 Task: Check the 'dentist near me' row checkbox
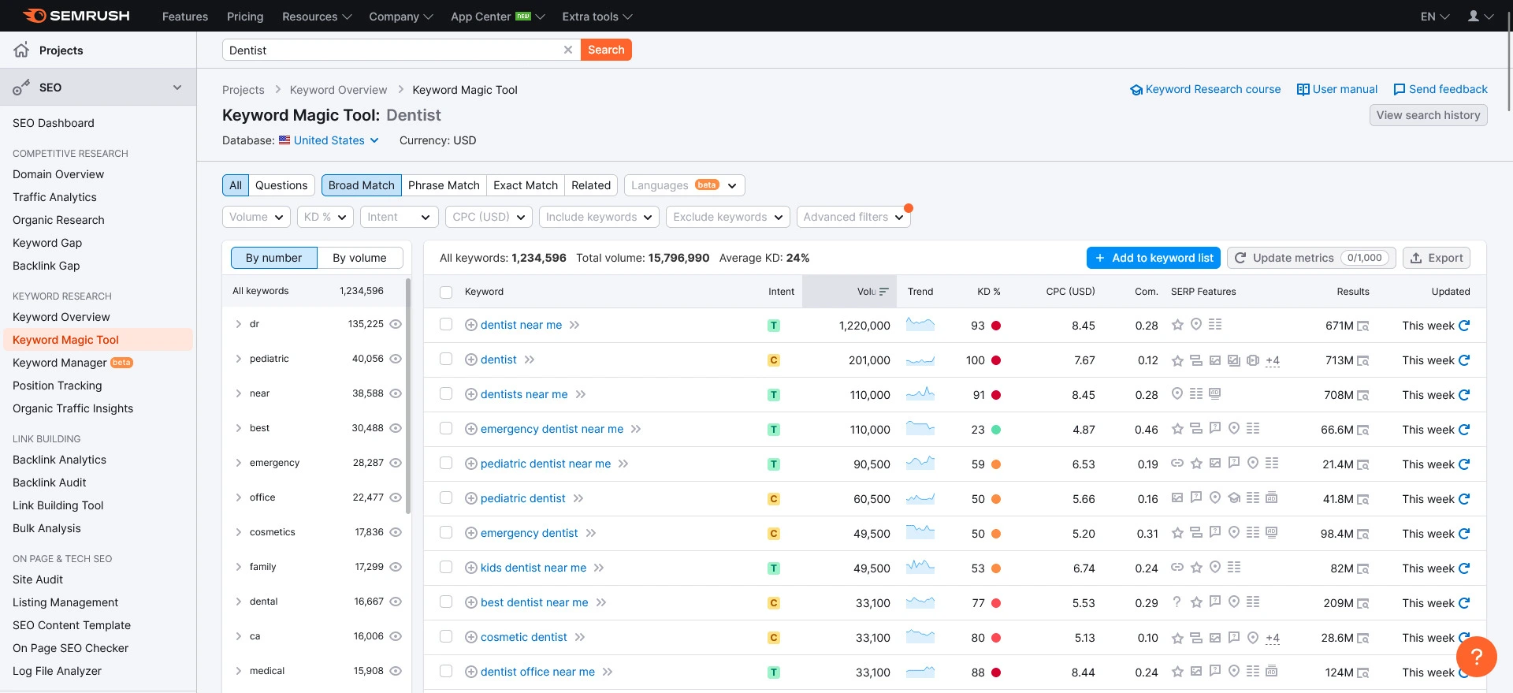pos(446,324)
